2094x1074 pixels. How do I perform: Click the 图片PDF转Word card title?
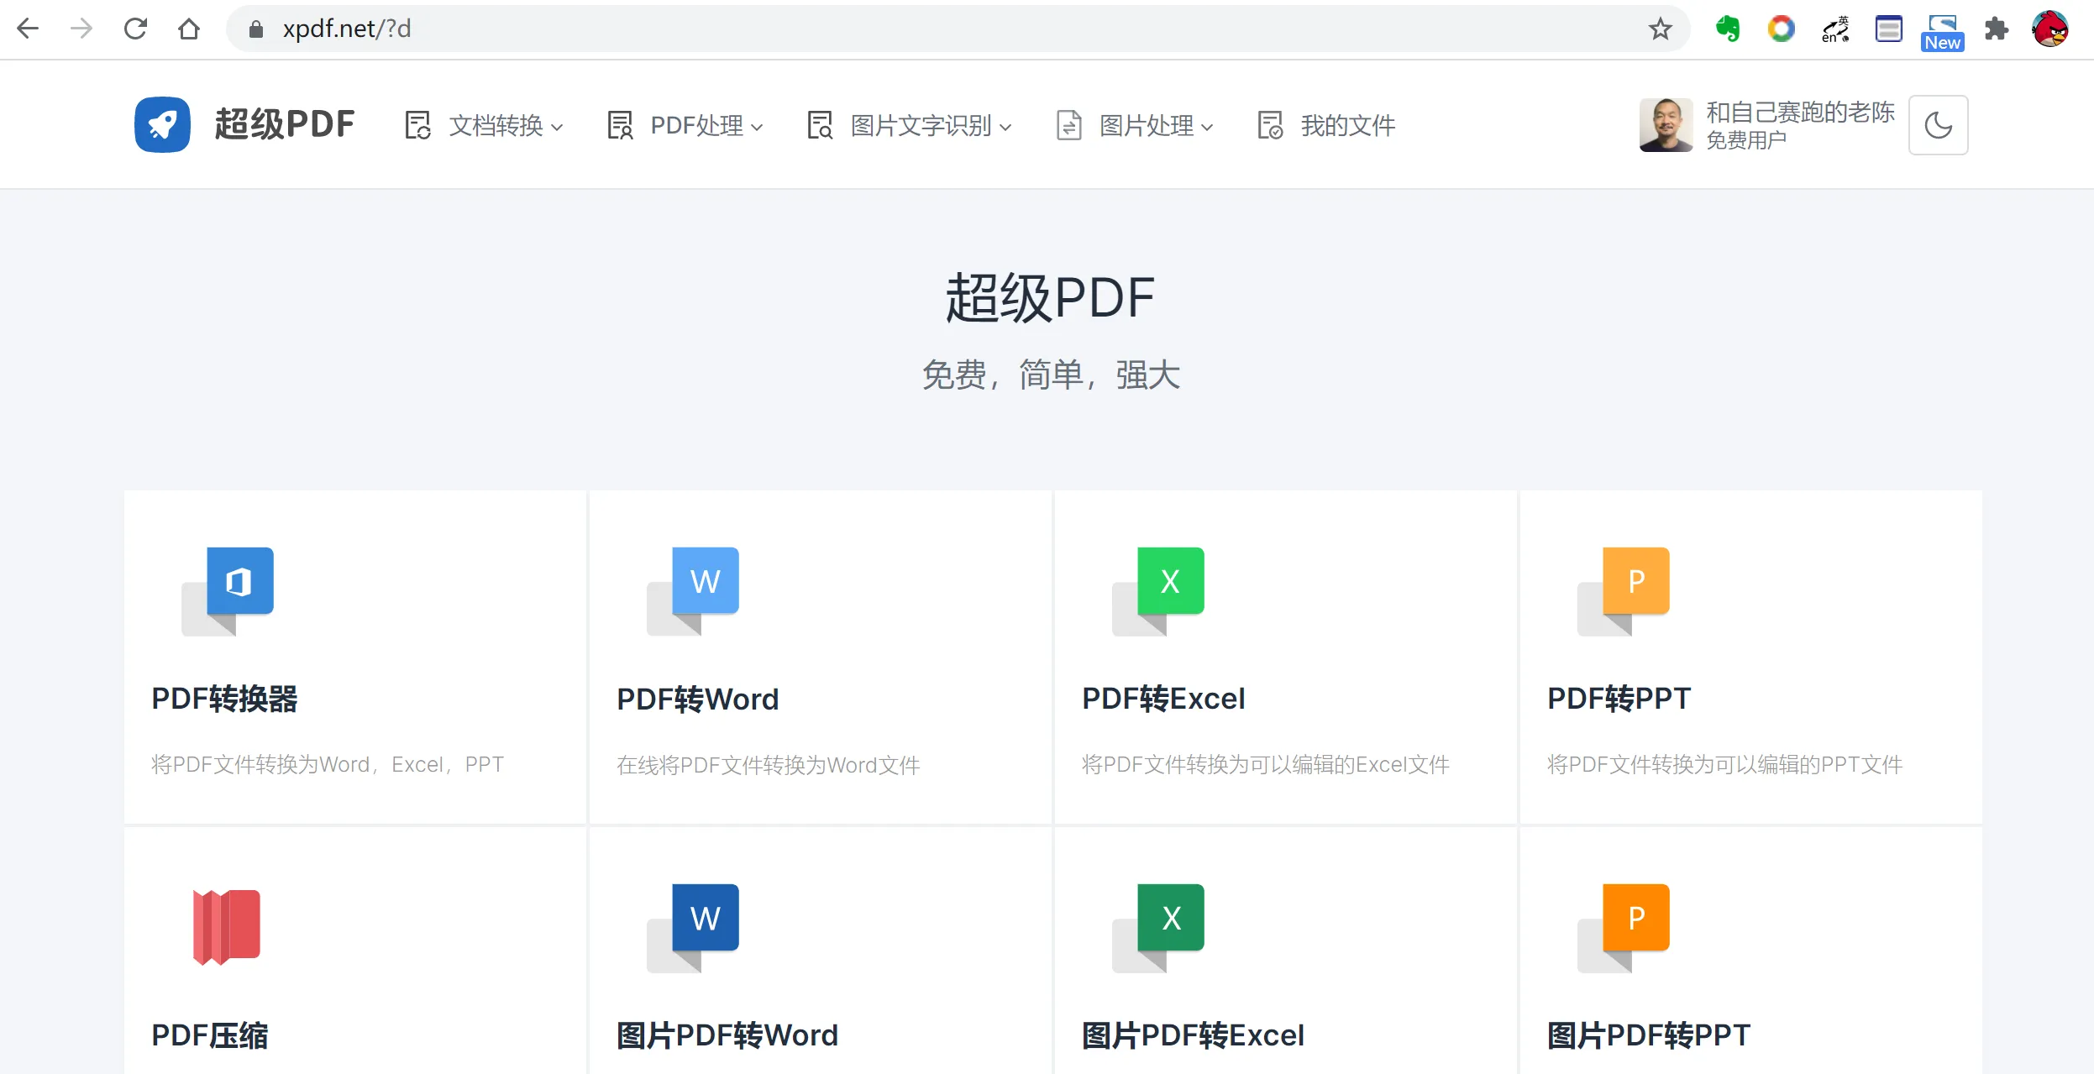[x=727, y=1035]
